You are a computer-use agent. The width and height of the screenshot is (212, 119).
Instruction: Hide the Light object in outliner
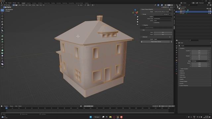[x=209, y=14]
